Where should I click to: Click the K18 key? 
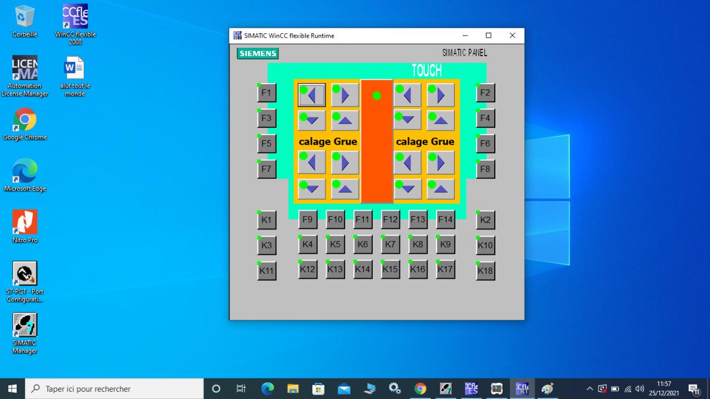tap(485, 271)
